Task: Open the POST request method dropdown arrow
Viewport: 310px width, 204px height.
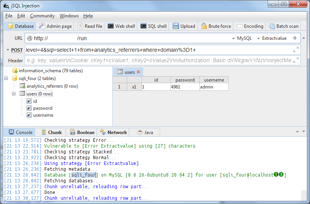Action: click(x=8, y=50)
